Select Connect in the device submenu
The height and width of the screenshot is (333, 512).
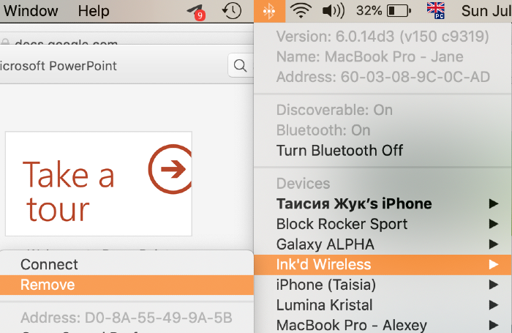point(127,264)
